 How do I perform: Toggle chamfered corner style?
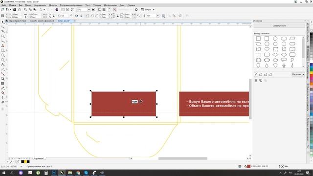coord(97,16)
